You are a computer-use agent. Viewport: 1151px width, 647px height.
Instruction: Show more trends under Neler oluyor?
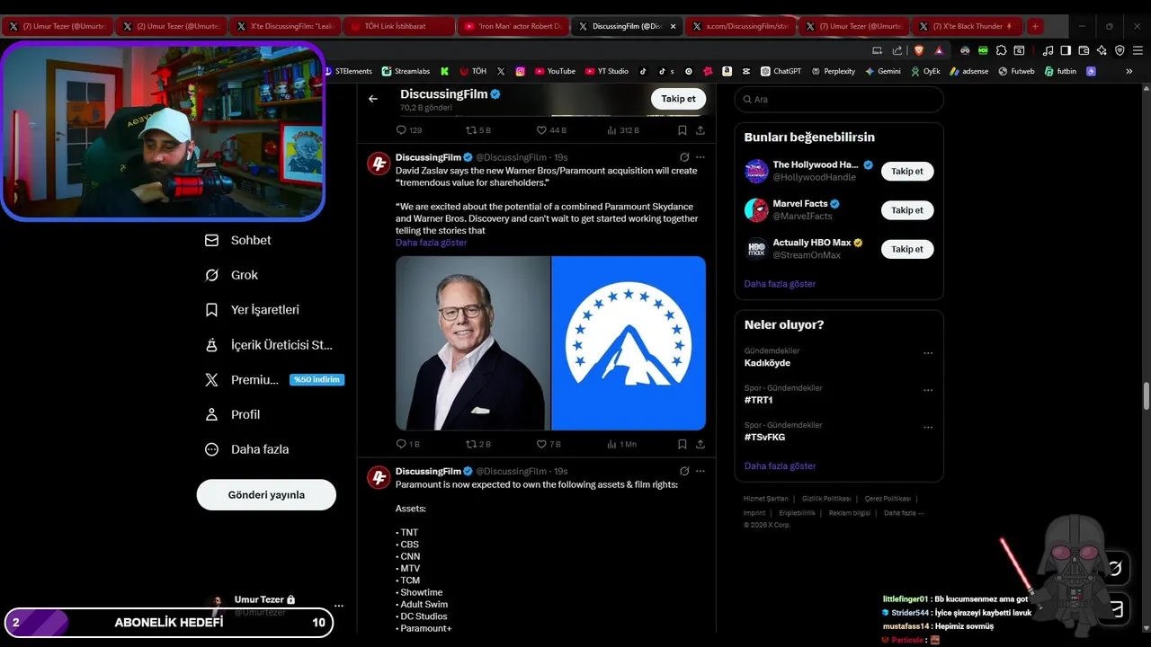pyautogui.click(x=780, y=466)
